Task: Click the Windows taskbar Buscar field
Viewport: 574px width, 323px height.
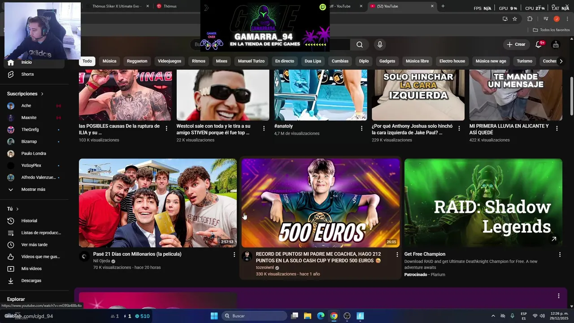Action: coord(254,316)
